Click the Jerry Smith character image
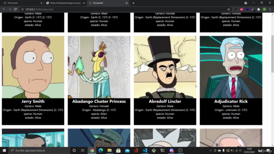The width and height of the screenshot is (274, 154). [33, 67]
